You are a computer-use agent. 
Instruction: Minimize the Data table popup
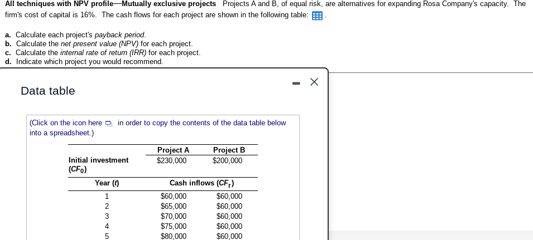(296, 82)
